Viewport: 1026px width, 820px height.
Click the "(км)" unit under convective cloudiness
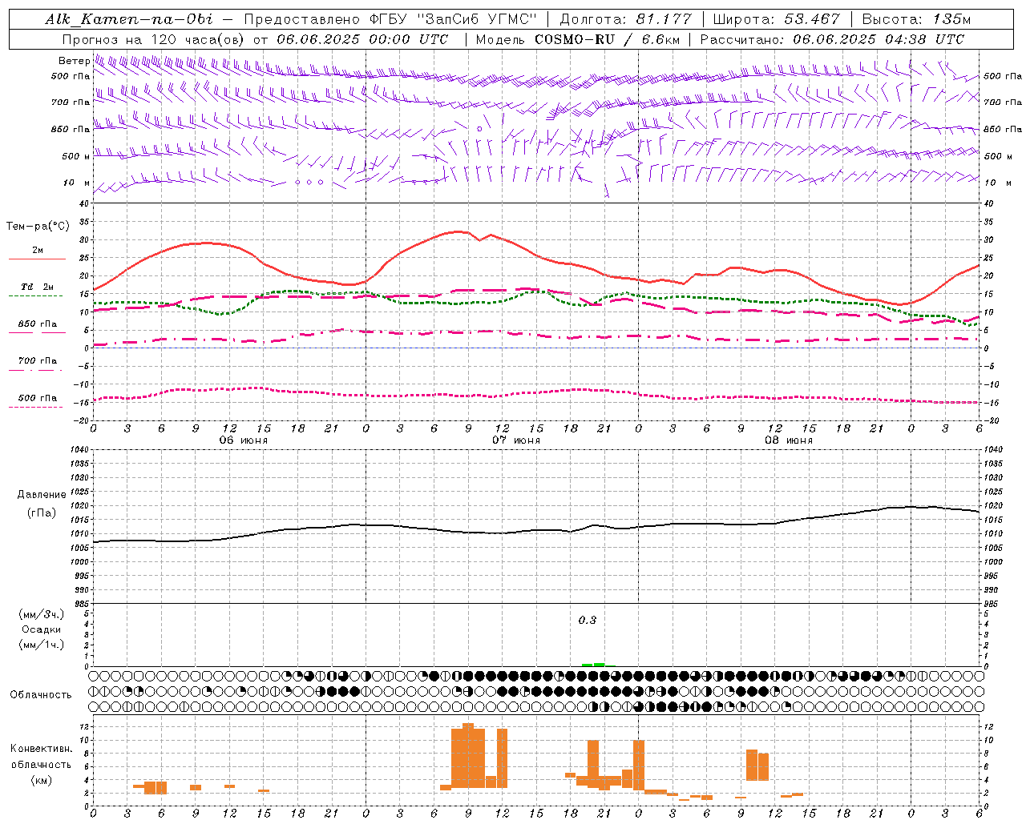[42, 780]
